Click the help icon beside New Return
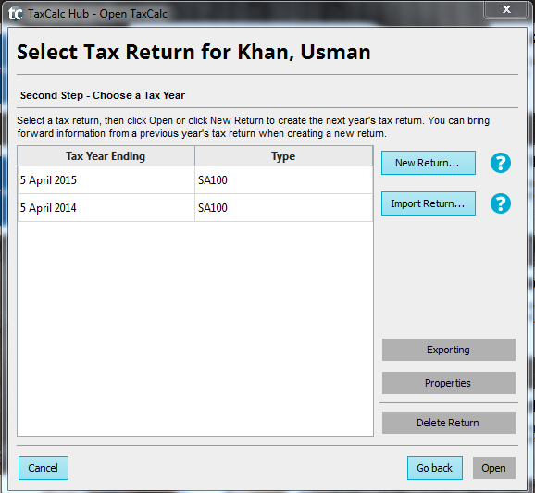 pos(501,163)
